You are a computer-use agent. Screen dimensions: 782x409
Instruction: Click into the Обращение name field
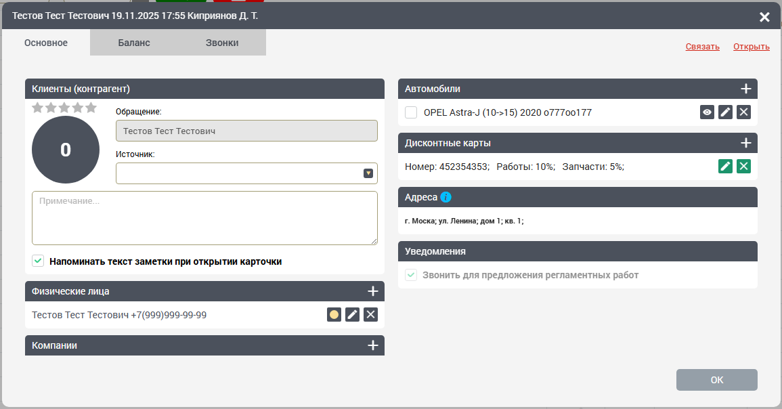(x=246, y=131)
